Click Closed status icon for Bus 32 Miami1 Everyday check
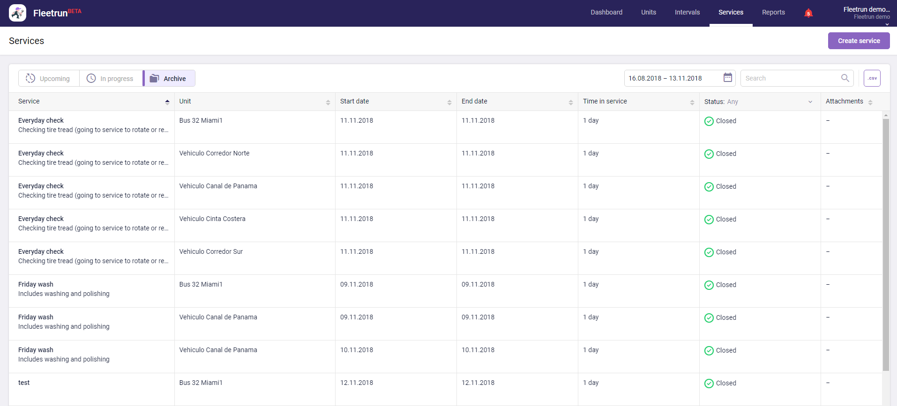This screenshot has width=897, height=406. pos(709,121)
